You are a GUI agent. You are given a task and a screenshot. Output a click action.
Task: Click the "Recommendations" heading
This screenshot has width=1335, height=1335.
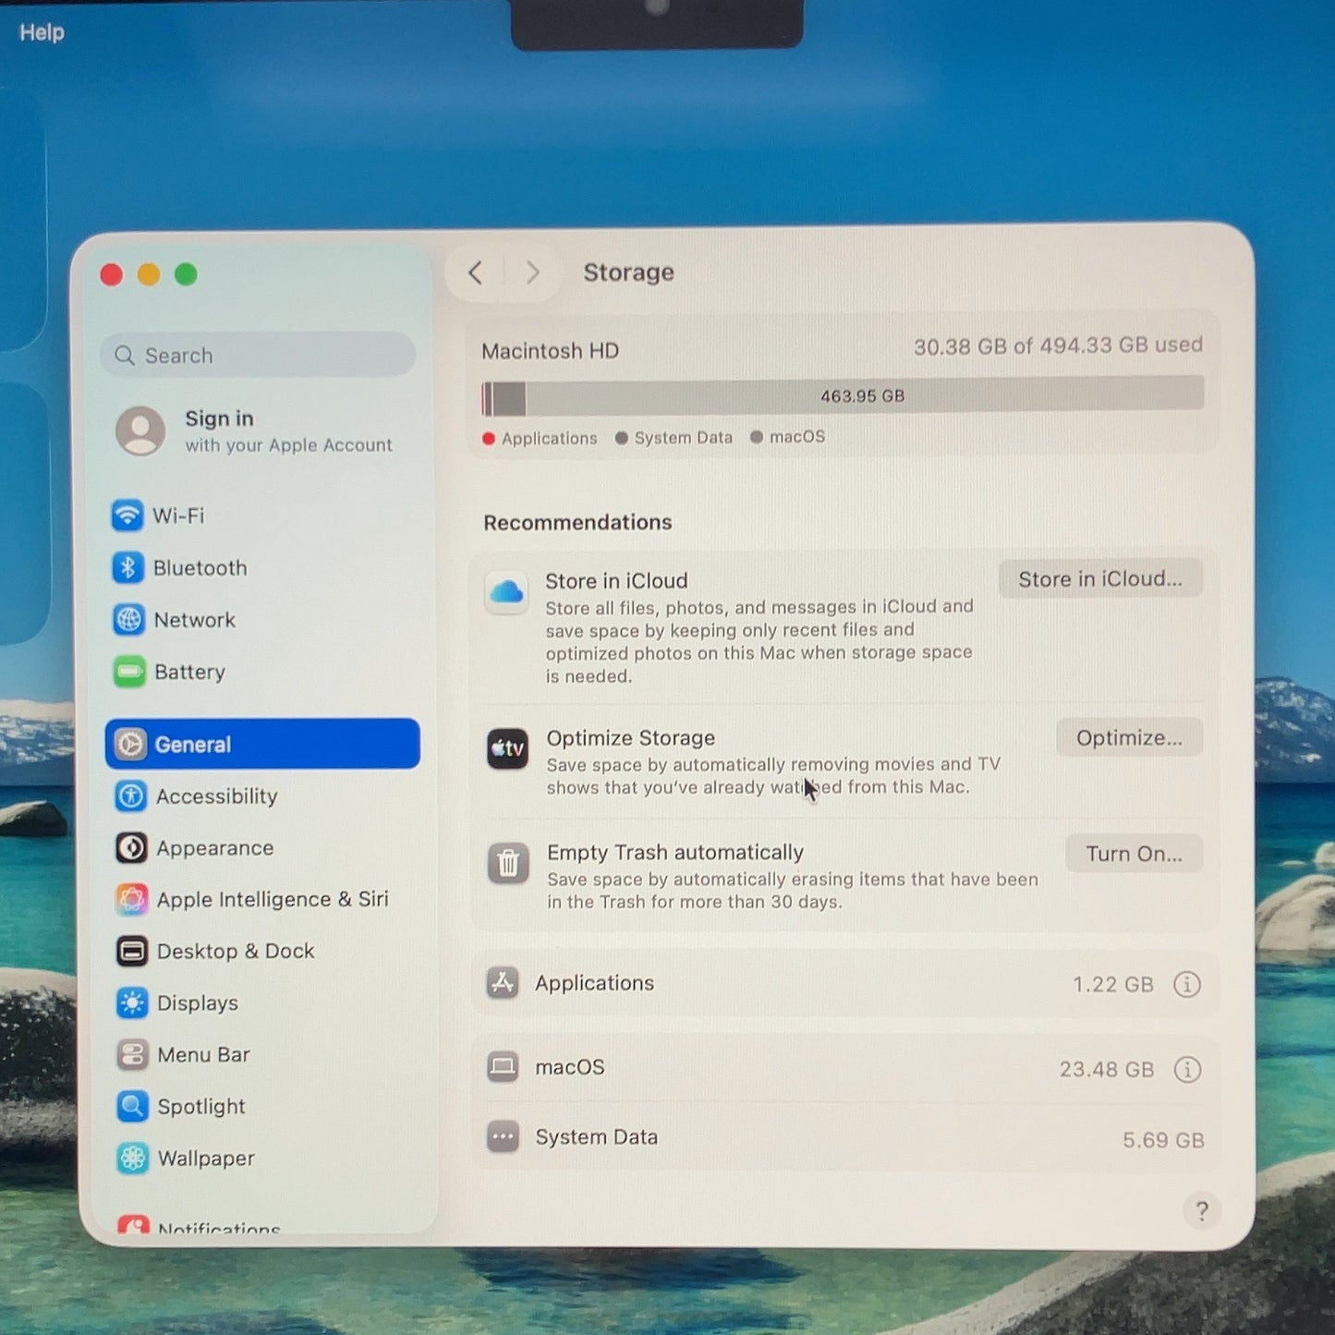pos(578,523)
